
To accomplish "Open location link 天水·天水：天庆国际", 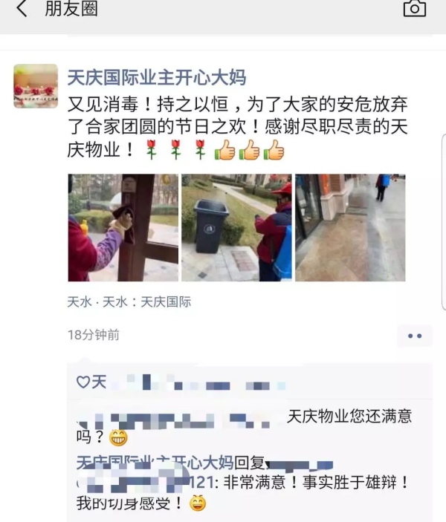I will pyautogui.click(x=129, y=302).
